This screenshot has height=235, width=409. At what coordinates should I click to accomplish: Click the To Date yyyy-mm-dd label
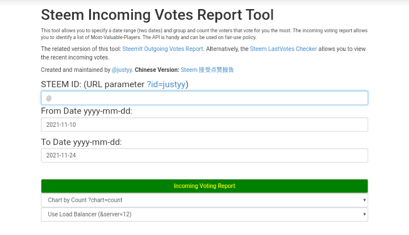(x=81, y=142)
